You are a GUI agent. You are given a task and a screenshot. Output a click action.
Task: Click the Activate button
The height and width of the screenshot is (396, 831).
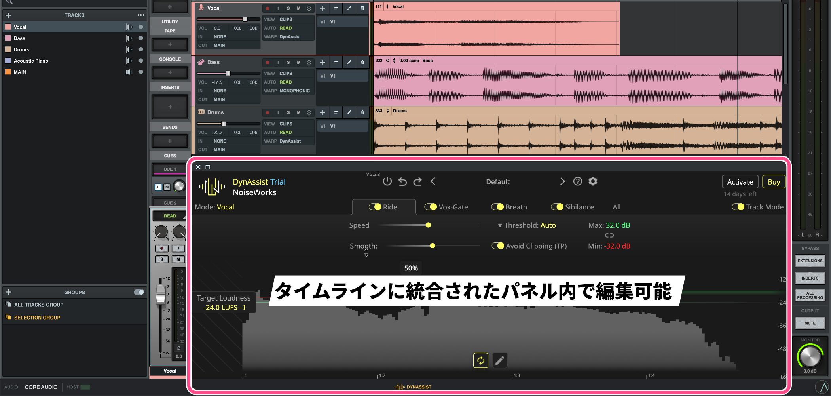(x=740, y=182)
